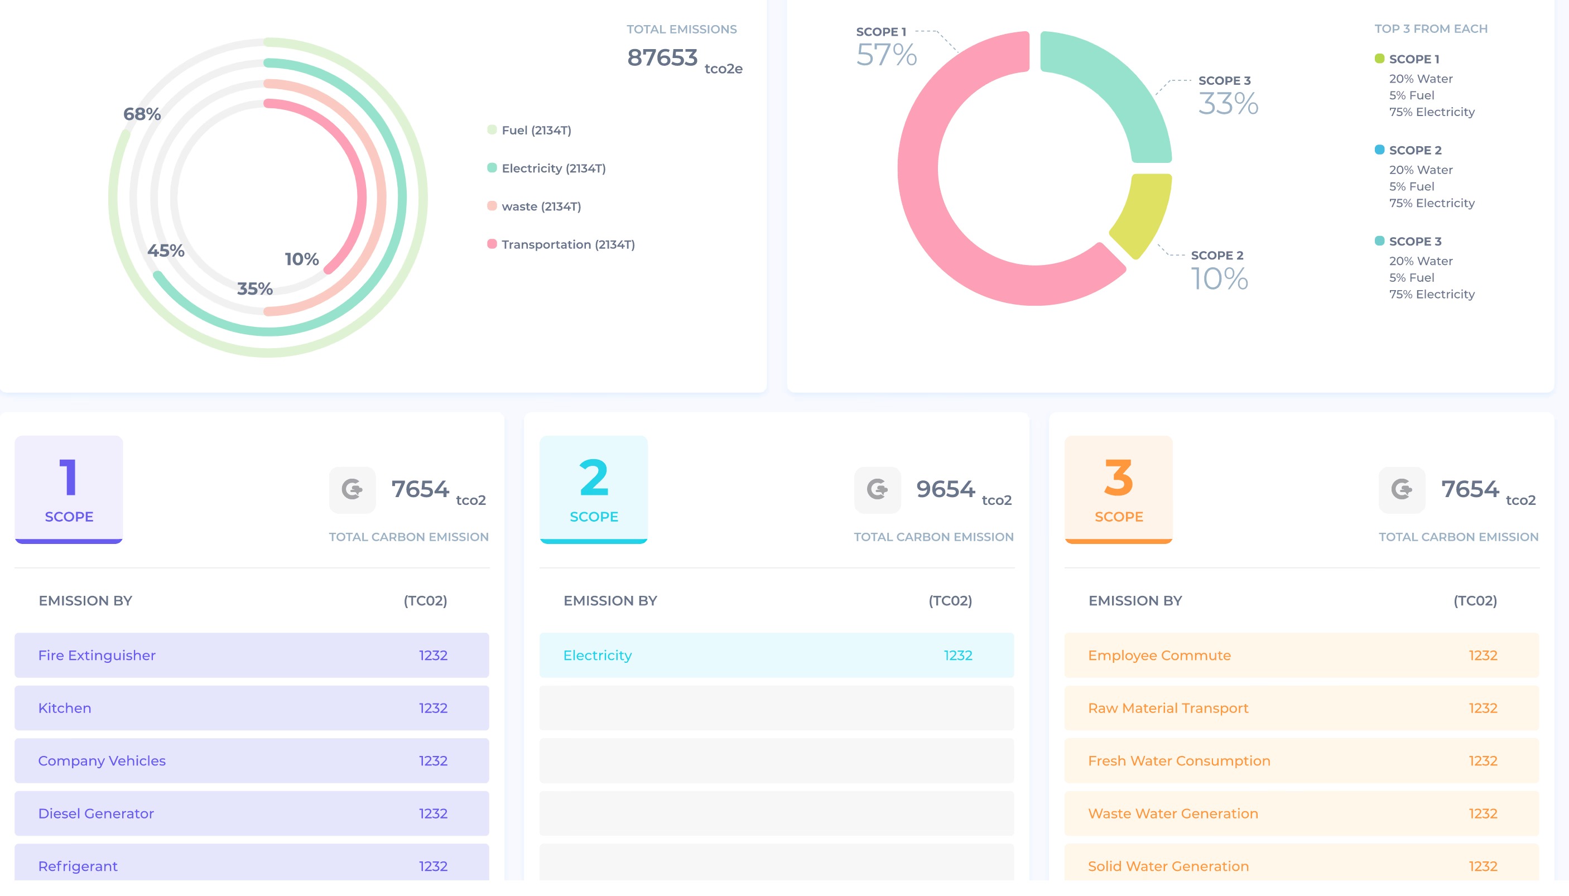Click the Transportation legend color dot
Image resolution: width=1569 pixels, height=896 pixels.
pos(492,244)
